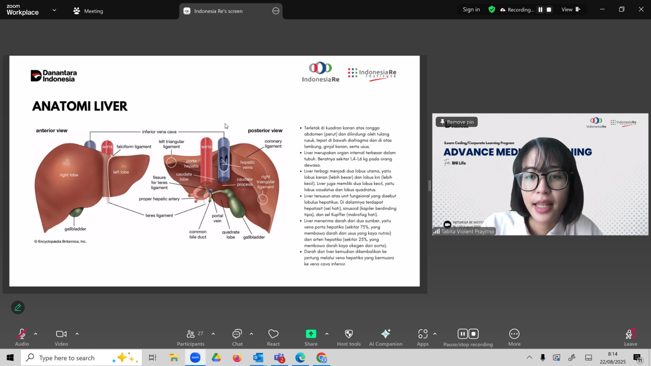Click Remove pin on the speaker video
The width and height of the screenshot is (651, 366).
click(x=457, y=122)
